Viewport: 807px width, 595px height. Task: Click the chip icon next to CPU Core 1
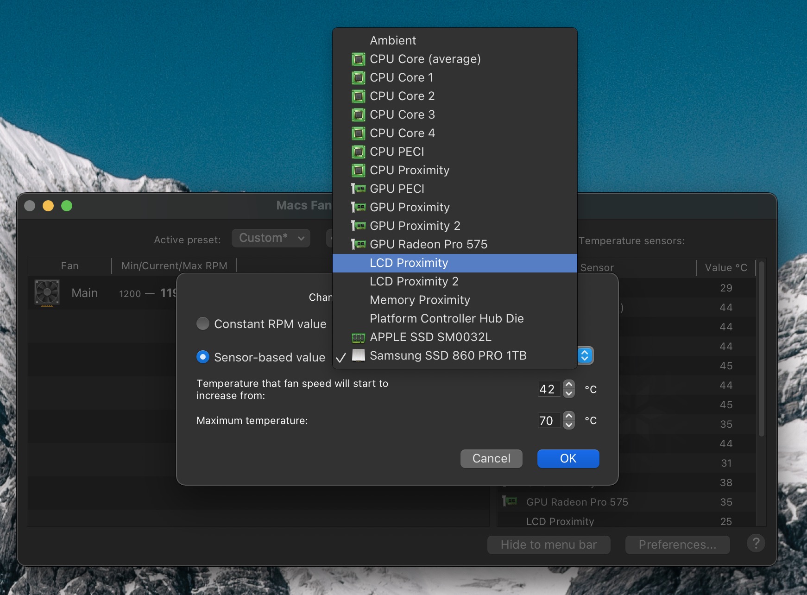coord(358,78)
